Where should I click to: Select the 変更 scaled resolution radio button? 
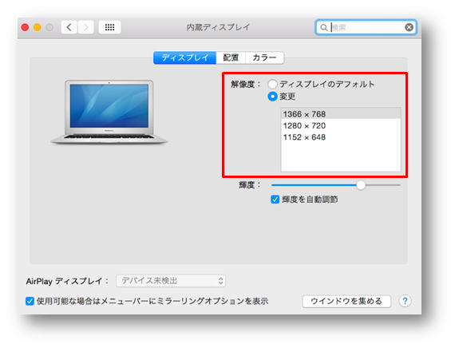tap(272, 96)
